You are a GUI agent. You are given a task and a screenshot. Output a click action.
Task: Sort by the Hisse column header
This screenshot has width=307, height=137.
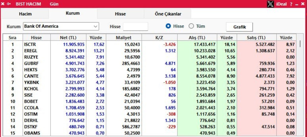(36, 38)
